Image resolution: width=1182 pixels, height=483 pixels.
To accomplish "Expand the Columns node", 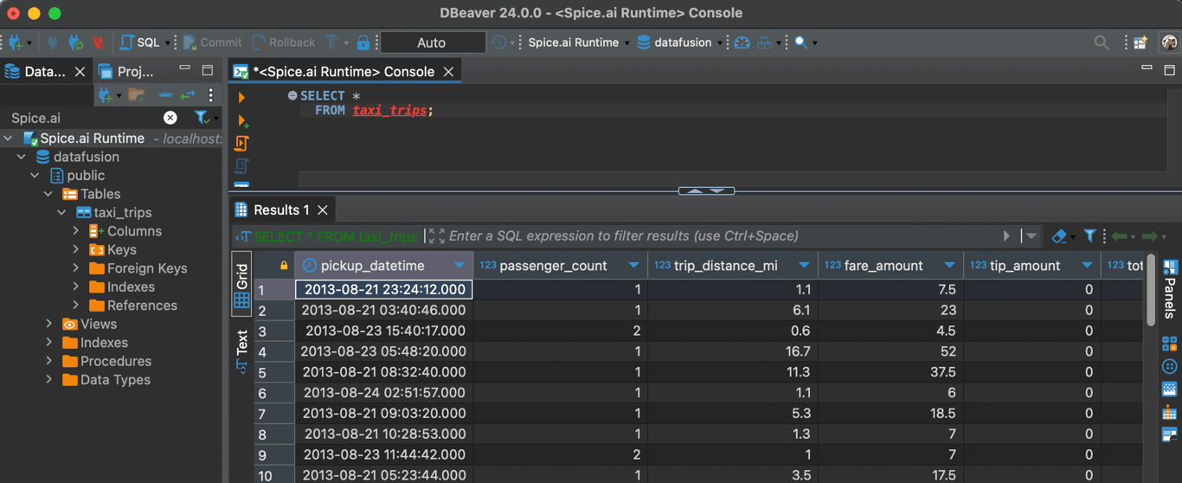I will click(x=76, y=232).
